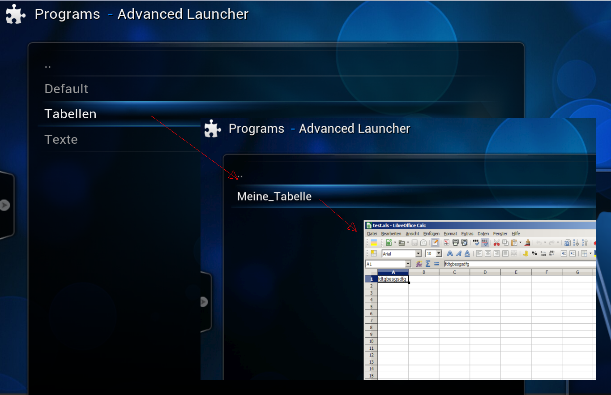611x395 pixels.
Task: Click the scissors Cut icon
Action: [496, 243]
